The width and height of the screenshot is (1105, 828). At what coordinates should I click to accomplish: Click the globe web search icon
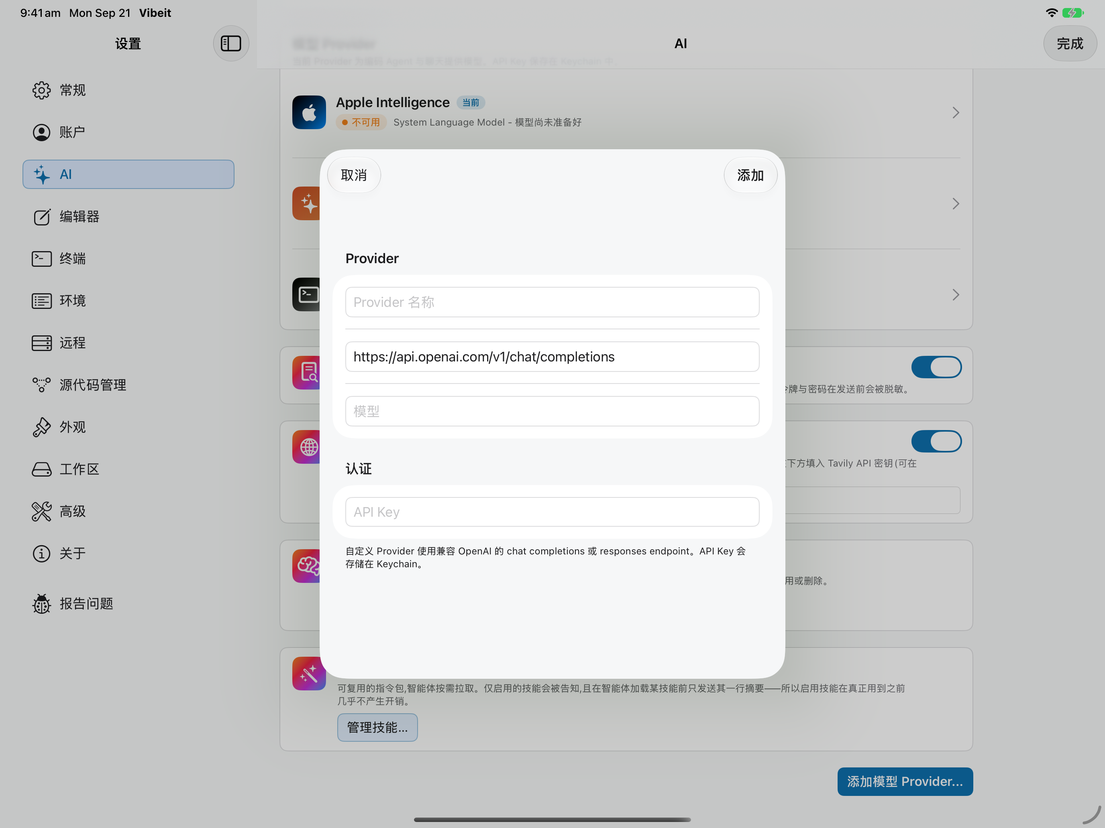click(x=306, y=446)
